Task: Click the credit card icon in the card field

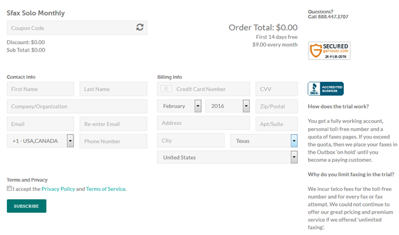Action: (x=166, y=89)
